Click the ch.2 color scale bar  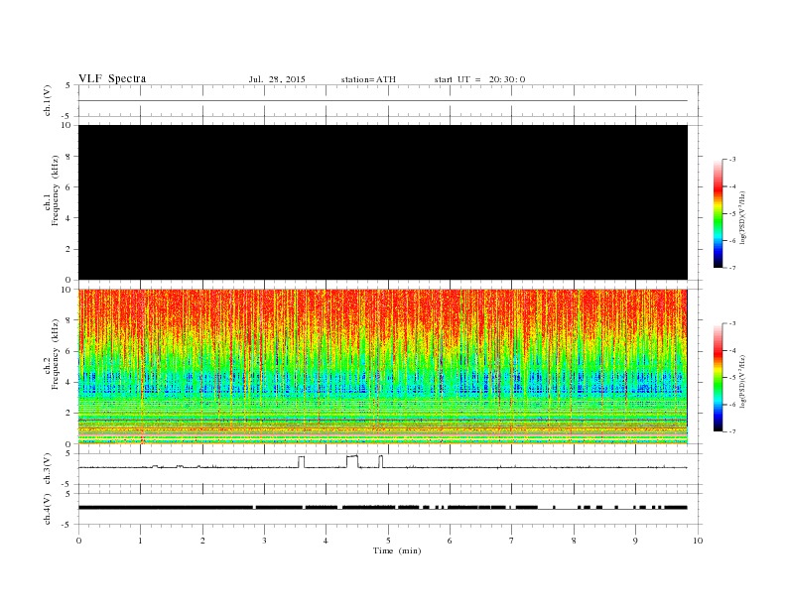719,377
